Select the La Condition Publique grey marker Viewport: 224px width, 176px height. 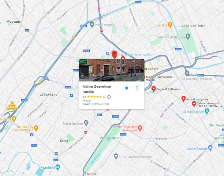pos(187,74)
